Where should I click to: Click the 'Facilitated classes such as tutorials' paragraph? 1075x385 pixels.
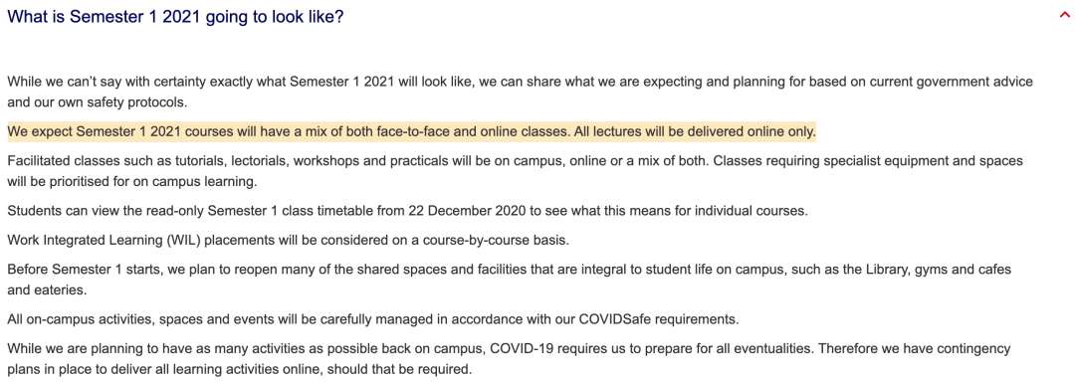coord(515,171)
